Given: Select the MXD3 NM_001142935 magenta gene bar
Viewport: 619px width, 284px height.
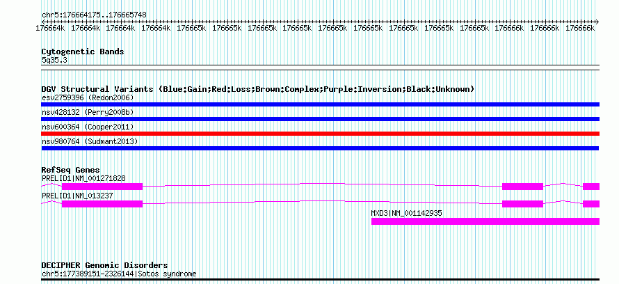Looking at the screenshot, I should click(485, 221).
